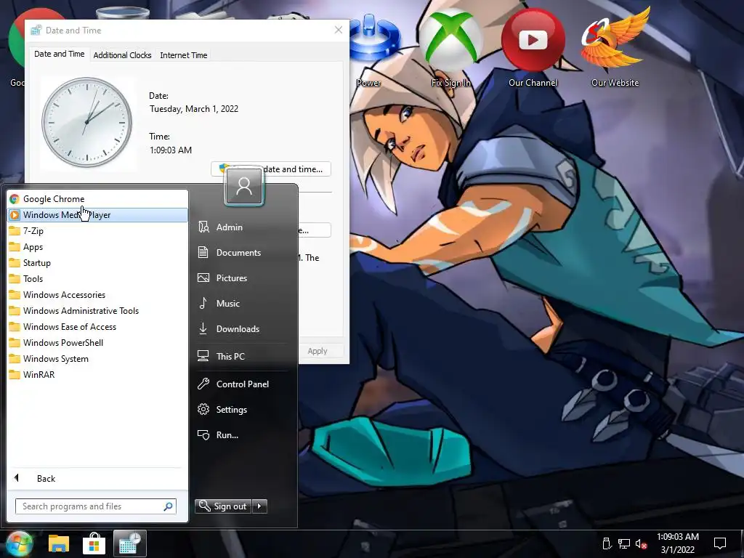Open the Windows System folder
The image size is (744, 558).
(97, 359)
